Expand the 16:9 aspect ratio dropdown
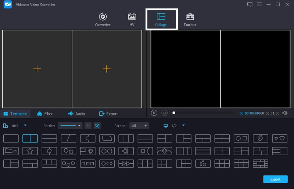Image resolution: width=294 pixels, height=189 pixels. (25, 126)
